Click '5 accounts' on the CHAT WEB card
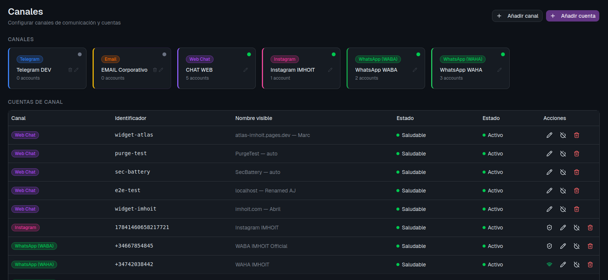The image size is (608, 280). click(197, 78)
